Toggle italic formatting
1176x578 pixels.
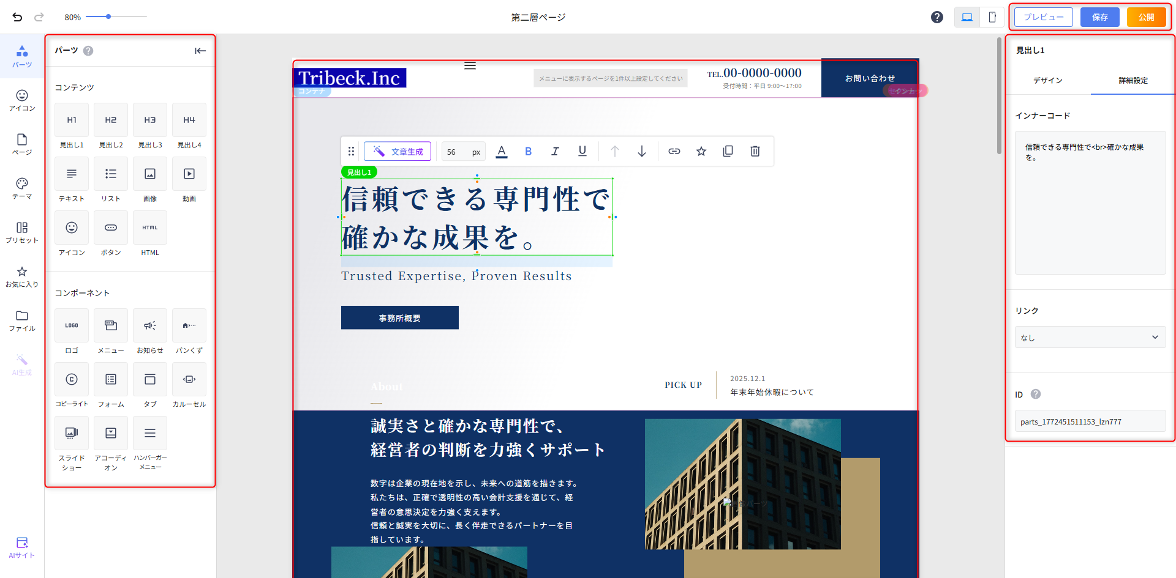pos(555,151)
